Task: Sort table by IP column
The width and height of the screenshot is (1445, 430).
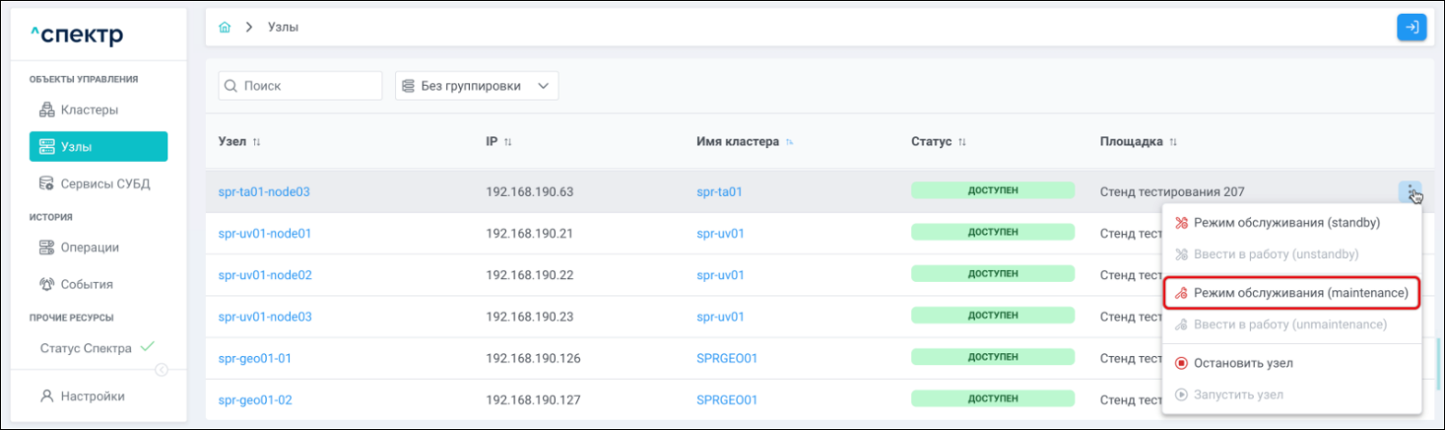Action: 508,142
